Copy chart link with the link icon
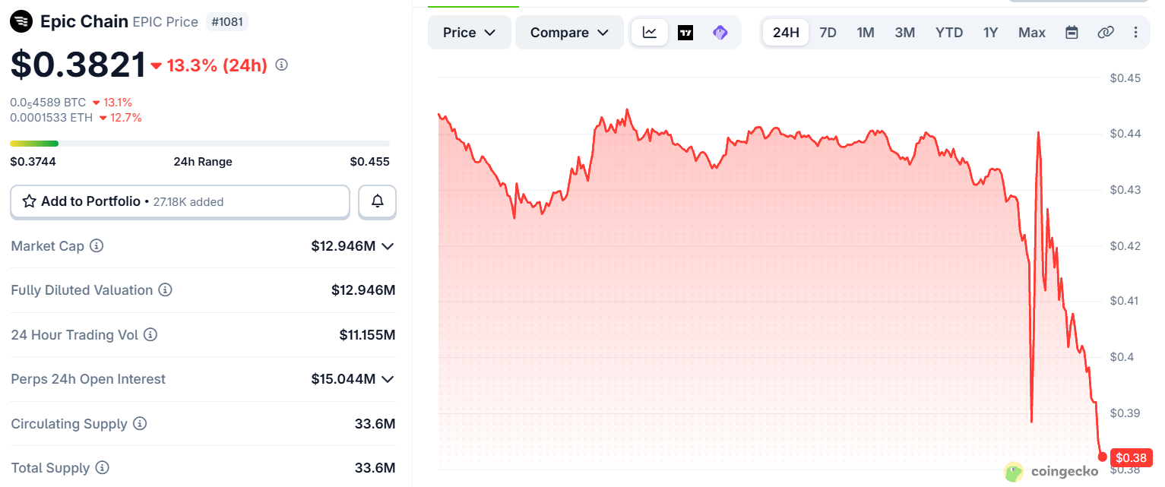 pos(1106,33)
